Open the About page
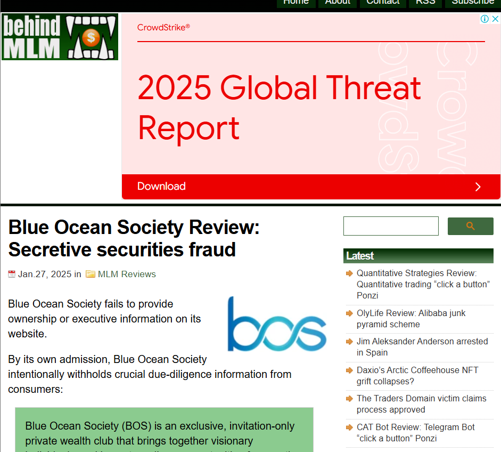Viewport: 501px width, 452px height. click(338, 3)
